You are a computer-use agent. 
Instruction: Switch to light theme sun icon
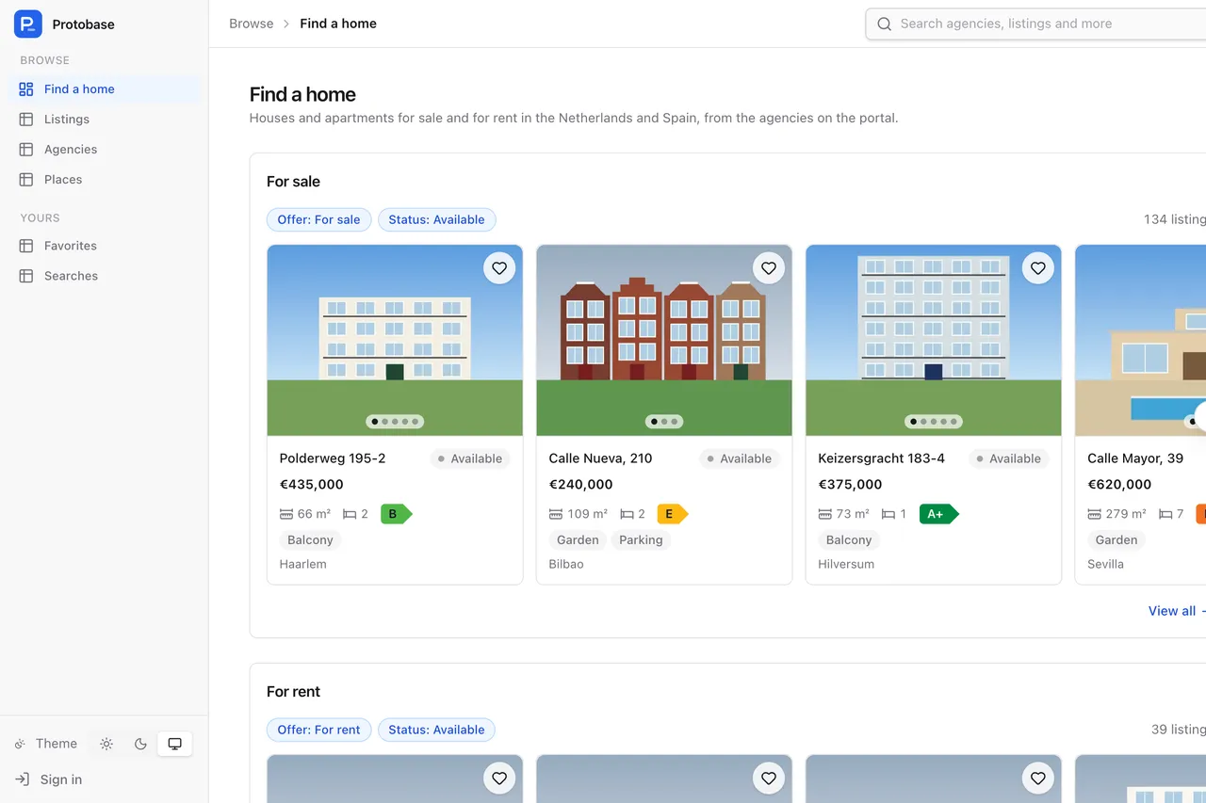(106, 744)
